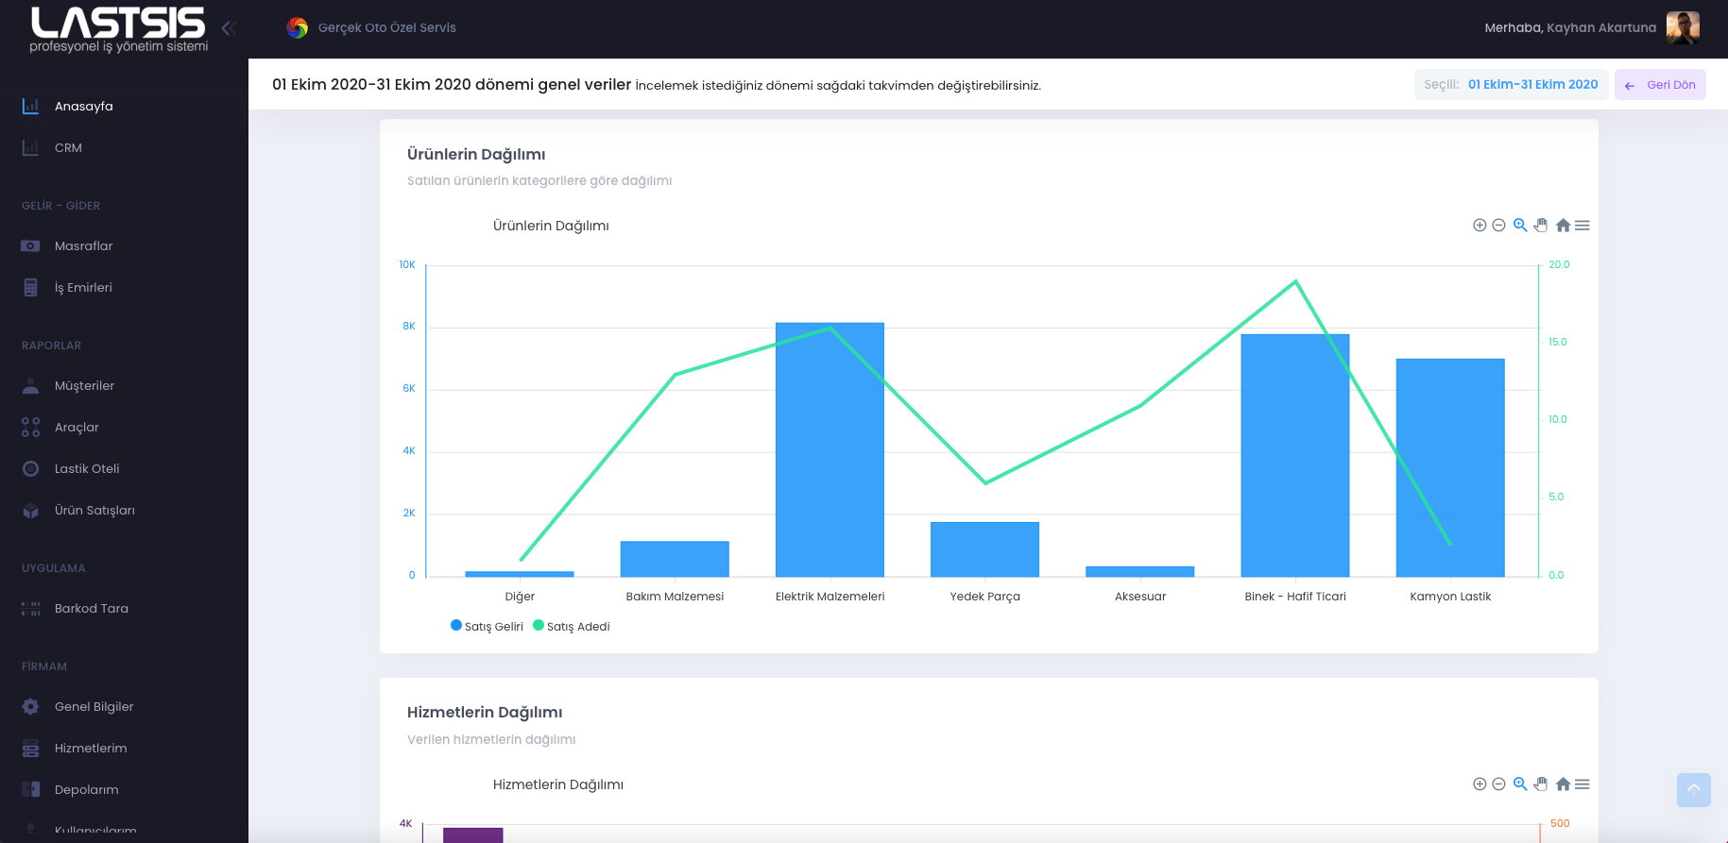Click the Masraflar money icon
The width and height of the screenshot is (1728, 843).
pyautogui.click(x=30, y=245)
